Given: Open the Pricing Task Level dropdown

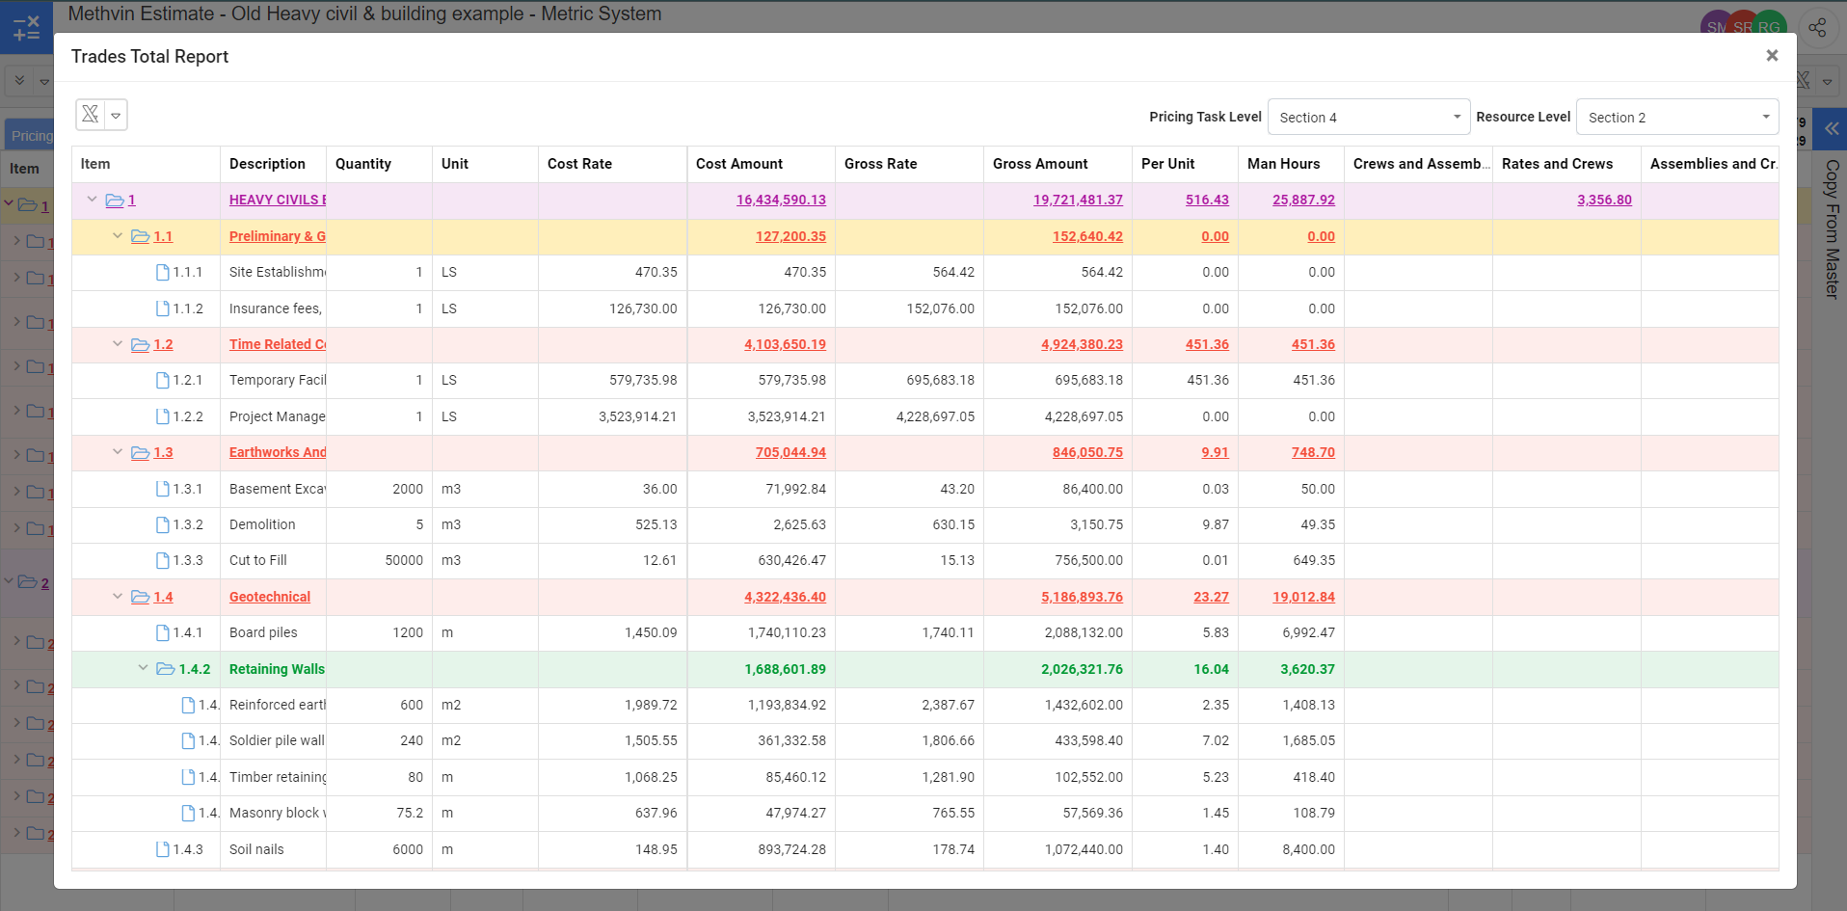Looking at the screenshot, I should [x=1368, y=118].
